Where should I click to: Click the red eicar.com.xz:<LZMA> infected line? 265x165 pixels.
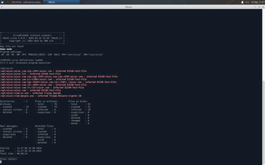[43, 79]
